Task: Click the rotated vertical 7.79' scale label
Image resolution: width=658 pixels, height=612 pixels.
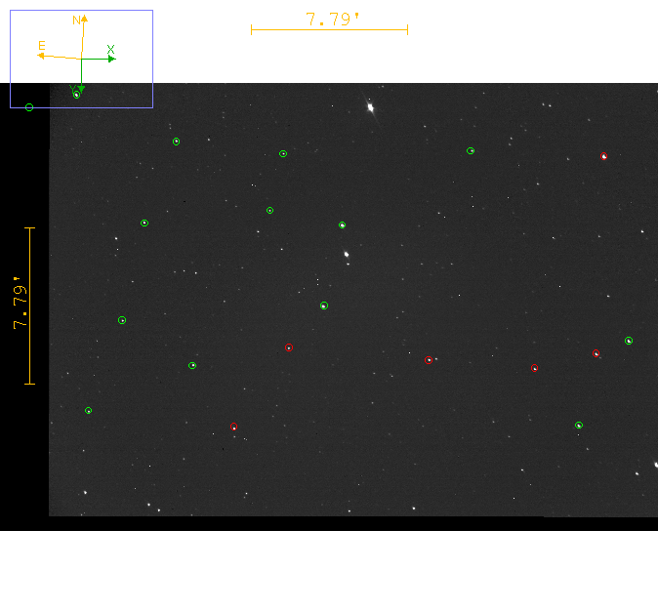Action: click(x=20, y=303)
